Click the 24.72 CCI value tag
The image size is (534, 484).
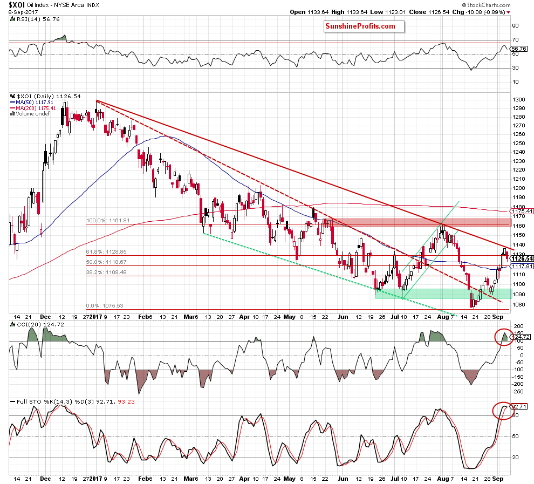[522, 337]
